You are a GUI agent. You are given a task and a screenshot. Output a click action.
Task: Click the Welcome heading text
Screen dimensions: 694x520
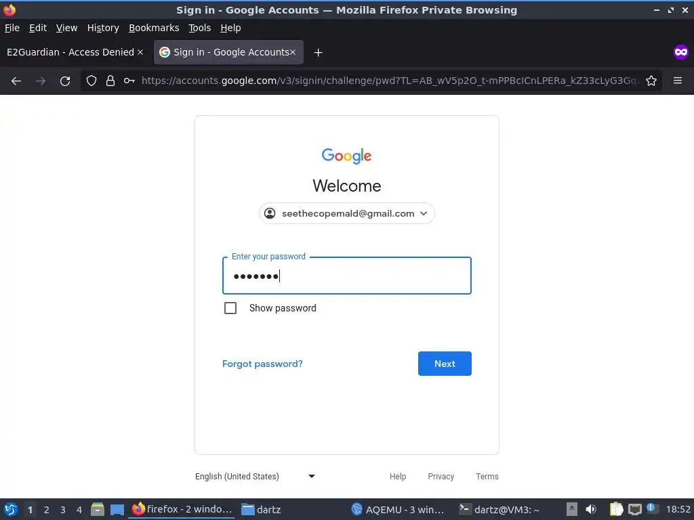[x=346, y=186]
